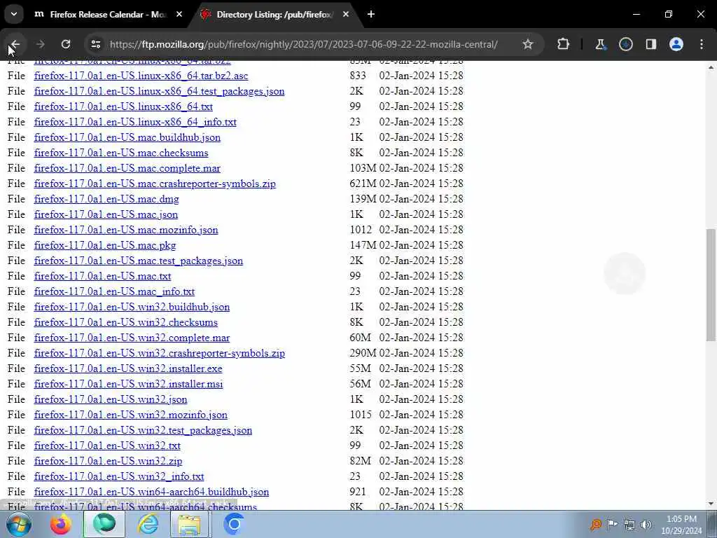Open Chrome Labs flask icon
The height and width of the screenshot is (538, 717).
click(x=600, y=44)
